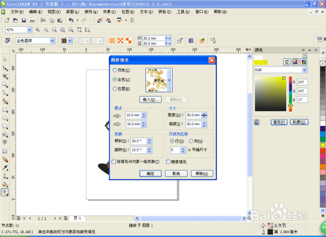
Task: Open the 视图 menu
Action: tap(54, 12)
